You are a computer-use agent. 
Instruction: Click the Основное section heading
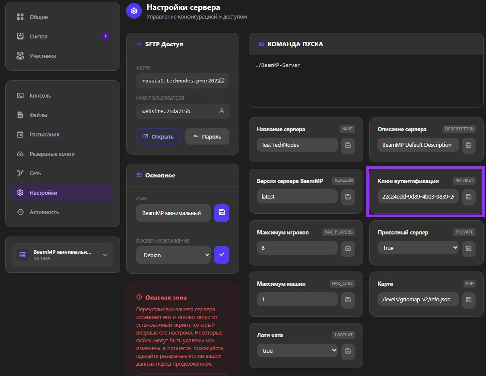160,175
